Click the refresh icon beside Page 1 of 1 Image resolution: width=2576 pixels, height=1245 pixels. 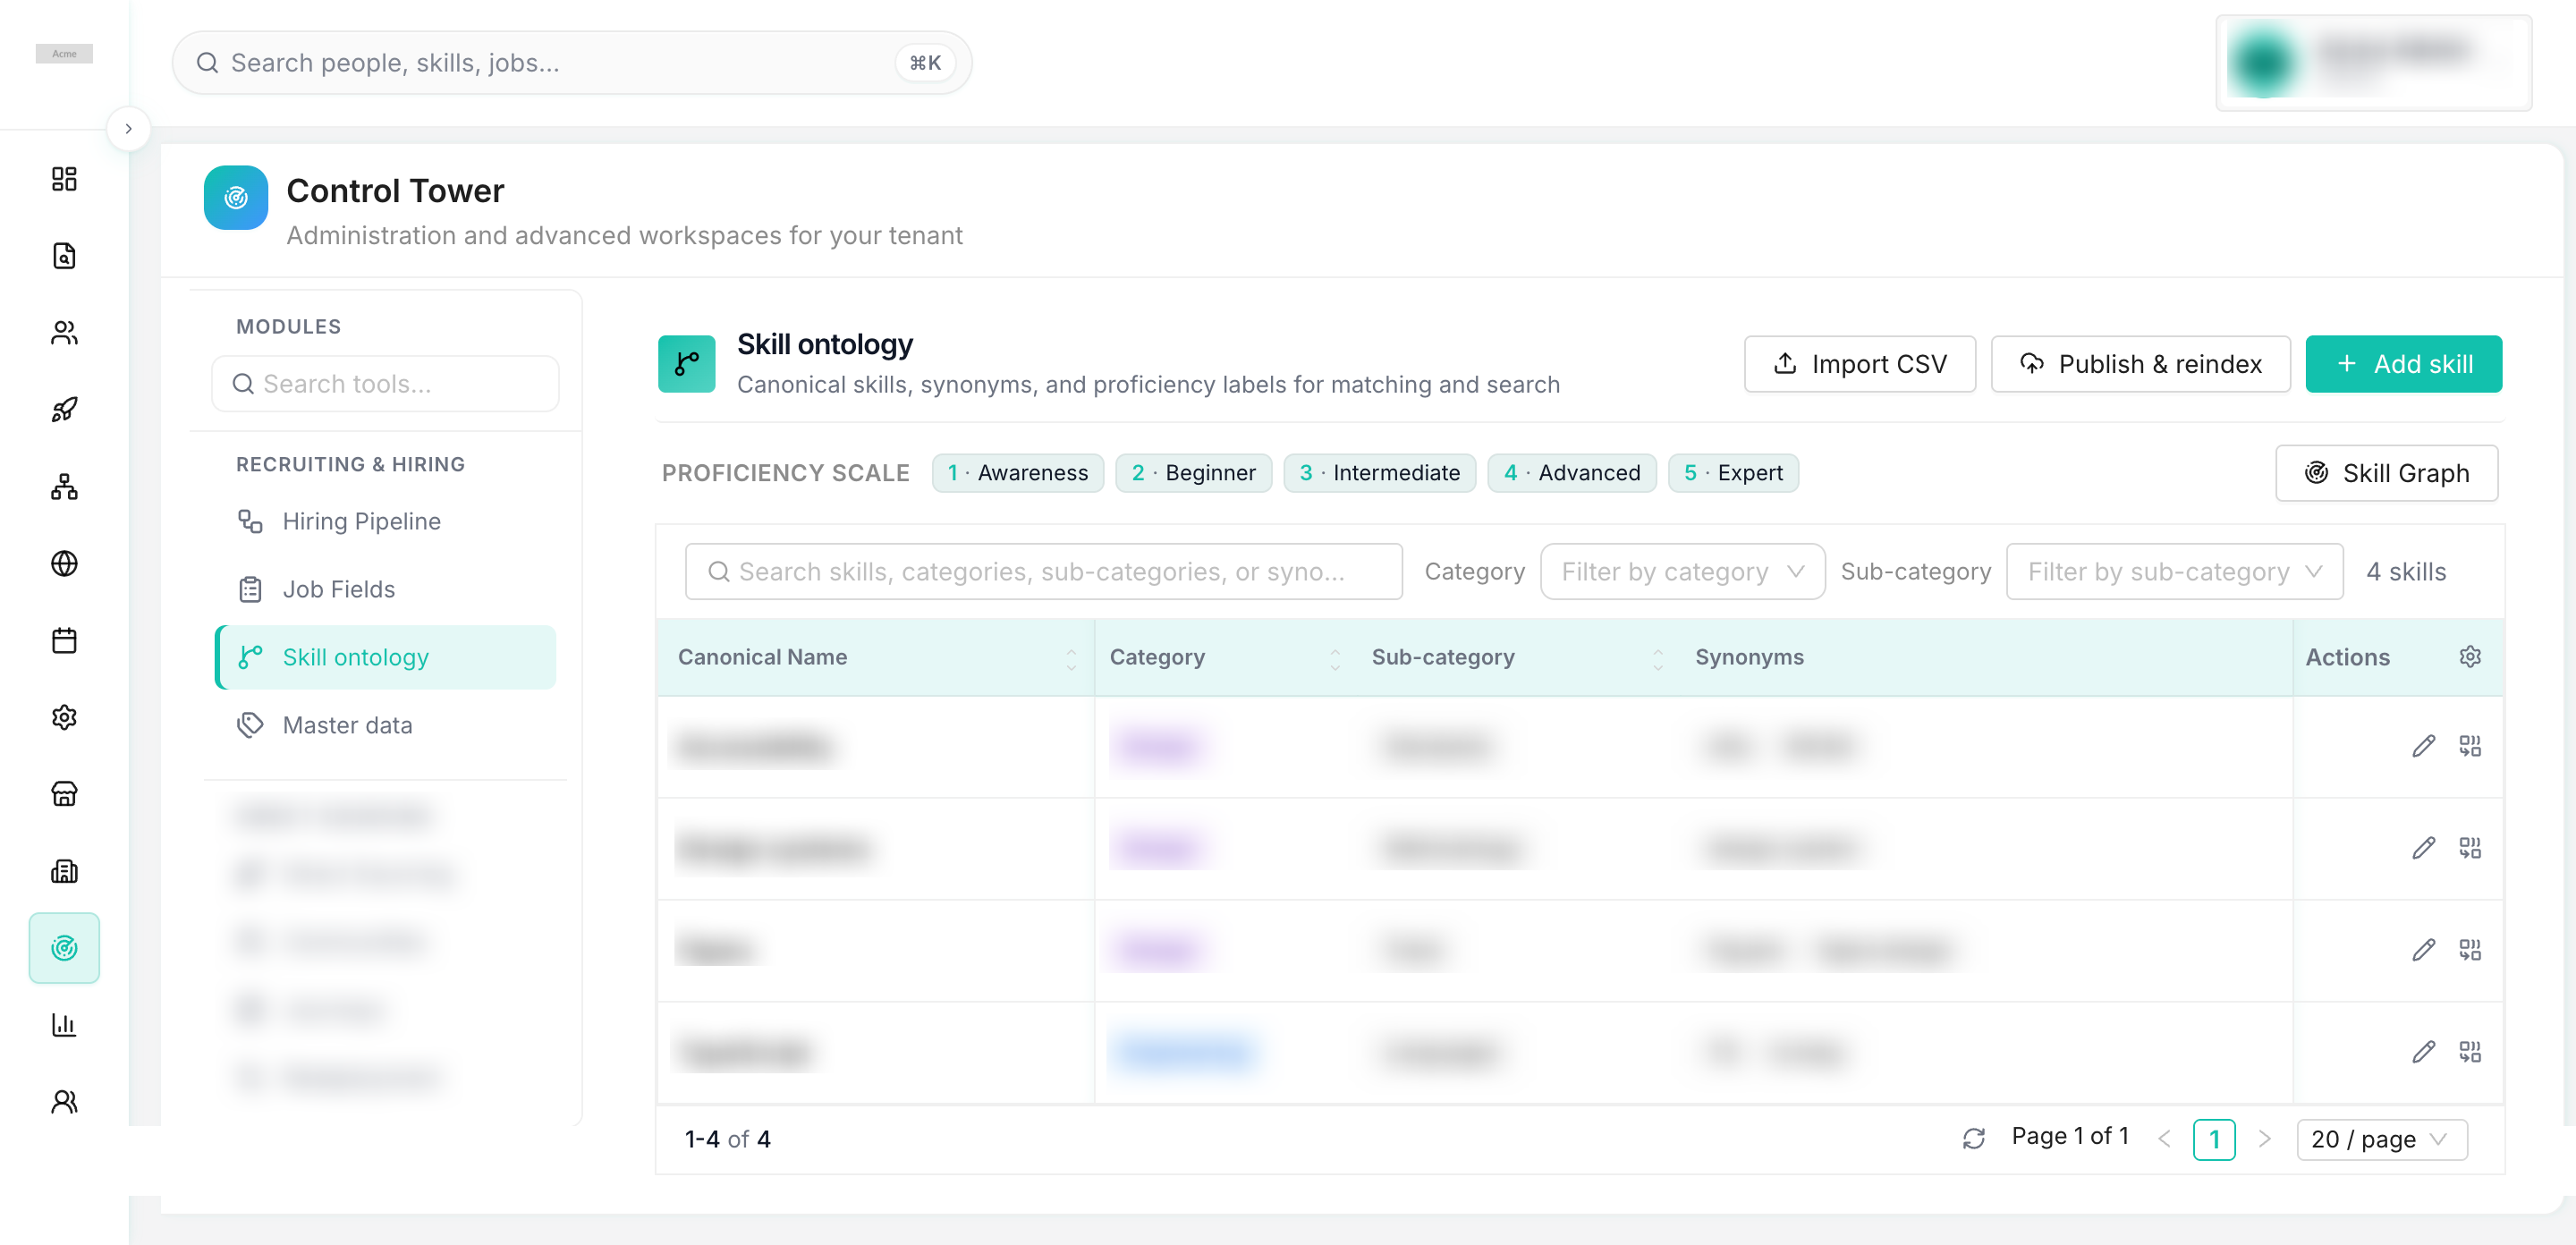[x=1973, y=1139]
